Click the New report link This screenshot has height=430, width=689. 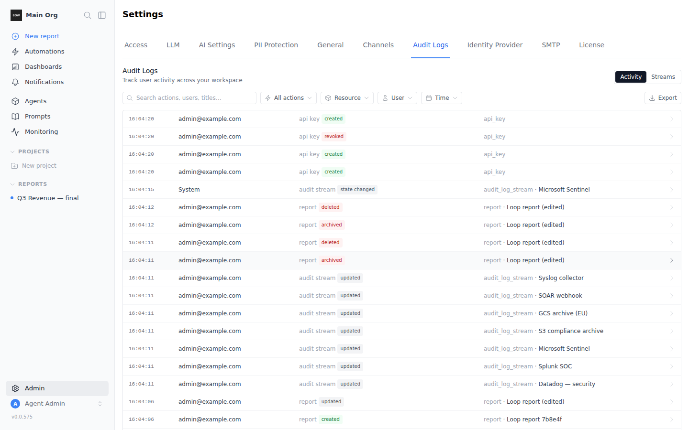(42, 36)
